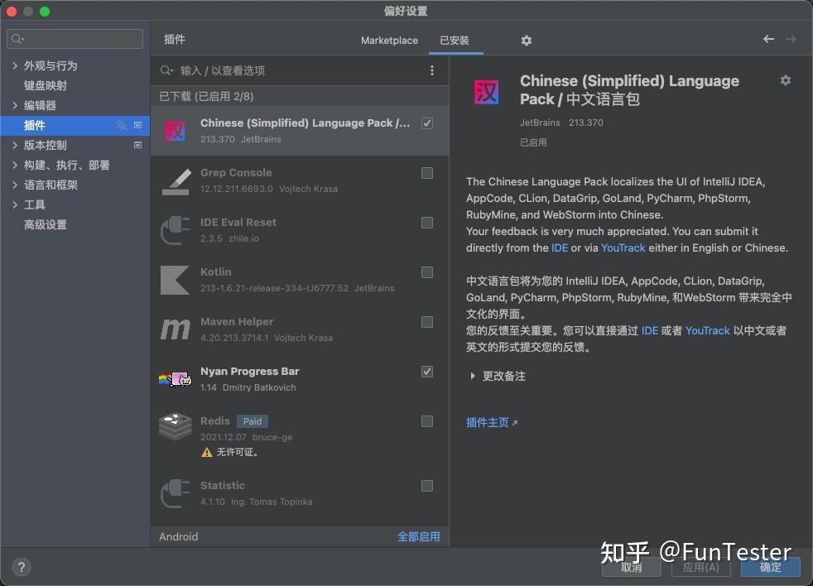Click the Maven Helper plugin icon
This screenshot has height=586, width=813.
pos(175,329)
